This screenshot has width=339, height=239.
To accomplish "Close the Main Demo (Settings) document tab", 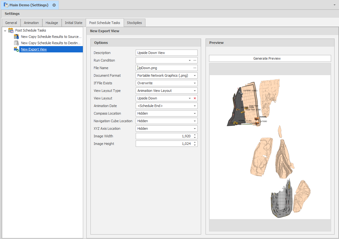I will click(54, 5).
